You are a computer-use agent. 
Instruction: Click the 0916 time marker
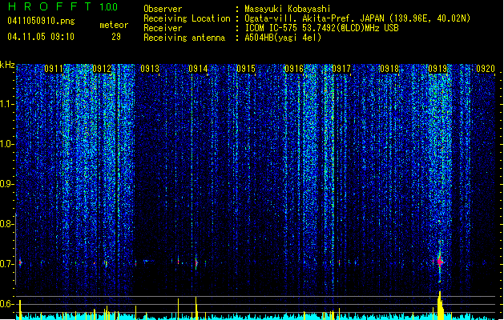[294, 69]
